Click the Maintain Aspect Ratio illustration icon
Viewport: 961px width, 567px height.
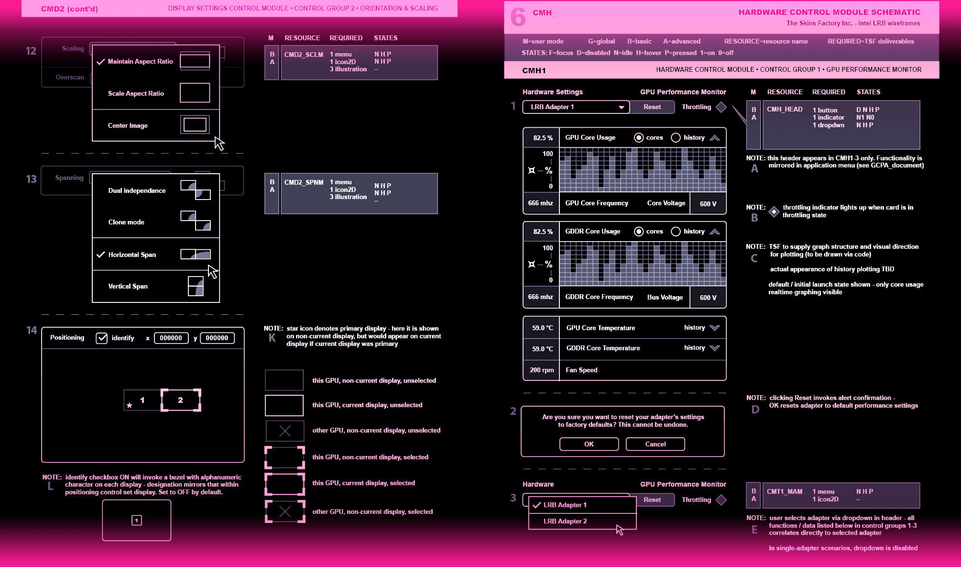tap(195, 61)
